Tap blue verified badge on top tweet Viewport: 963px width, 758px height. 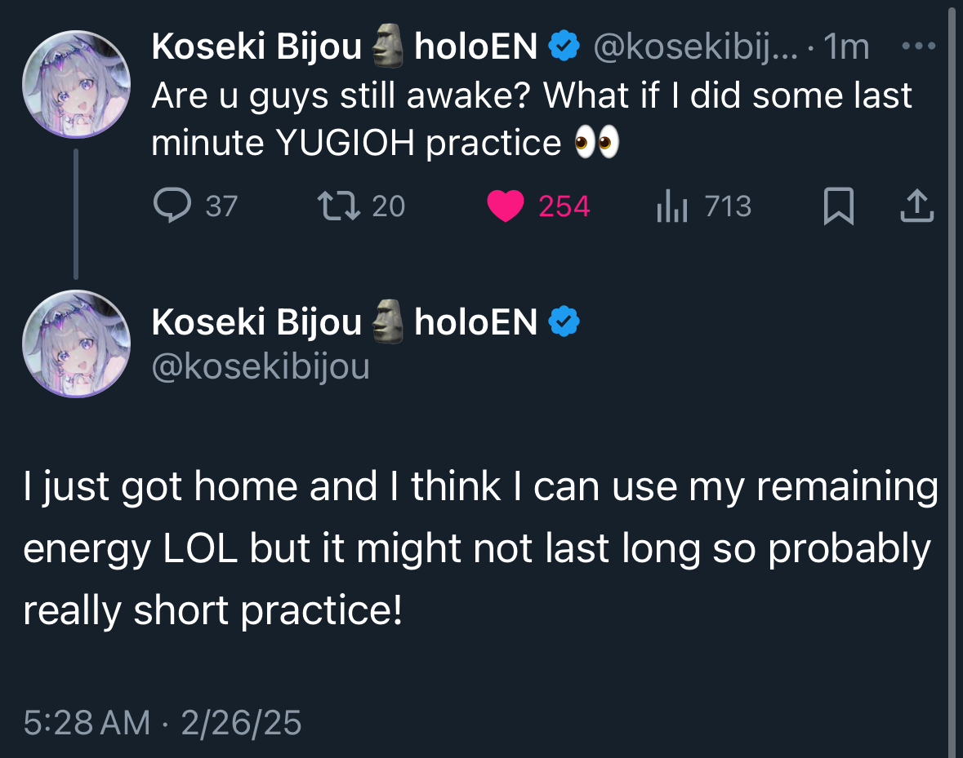[x=564, y=47]
